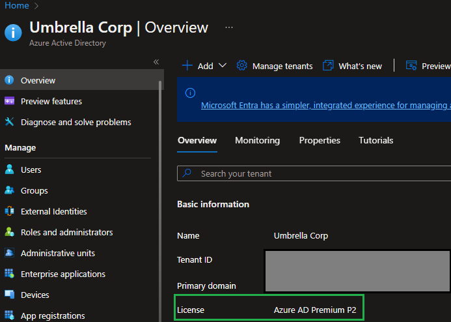Click the Preview toolbar label
The height and width of the screenshot is (322, 451).
click(436, 66)
